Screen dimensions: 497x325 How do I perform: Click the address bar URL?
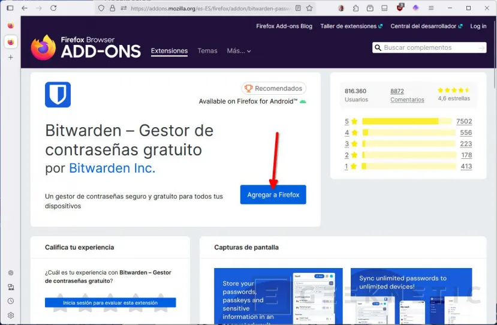point(210,8)
